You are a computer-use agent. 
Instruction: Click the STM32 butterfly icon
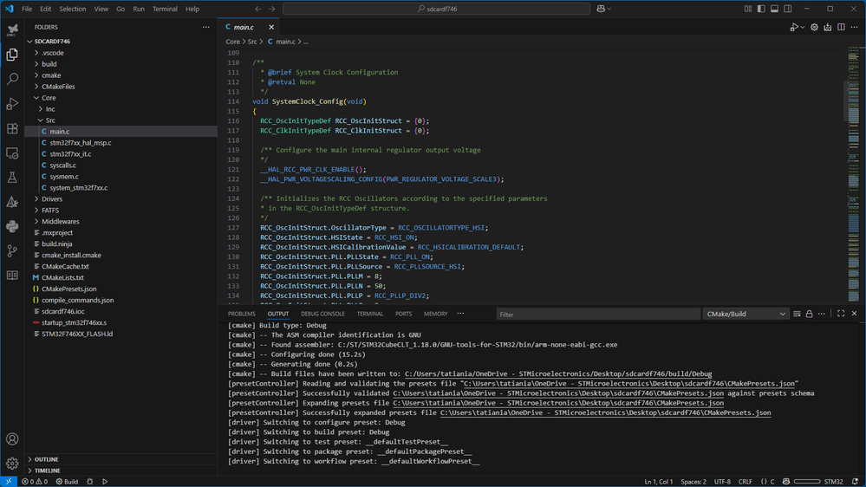12,29
